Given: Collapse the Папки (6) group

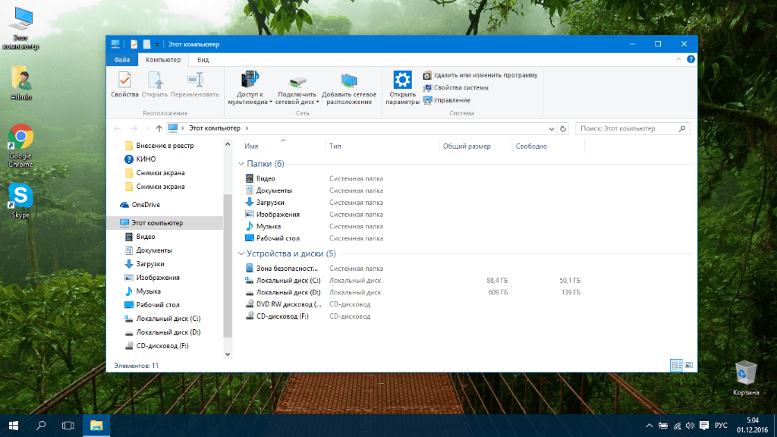Looking at the screenshot, I should coord(241,164).
